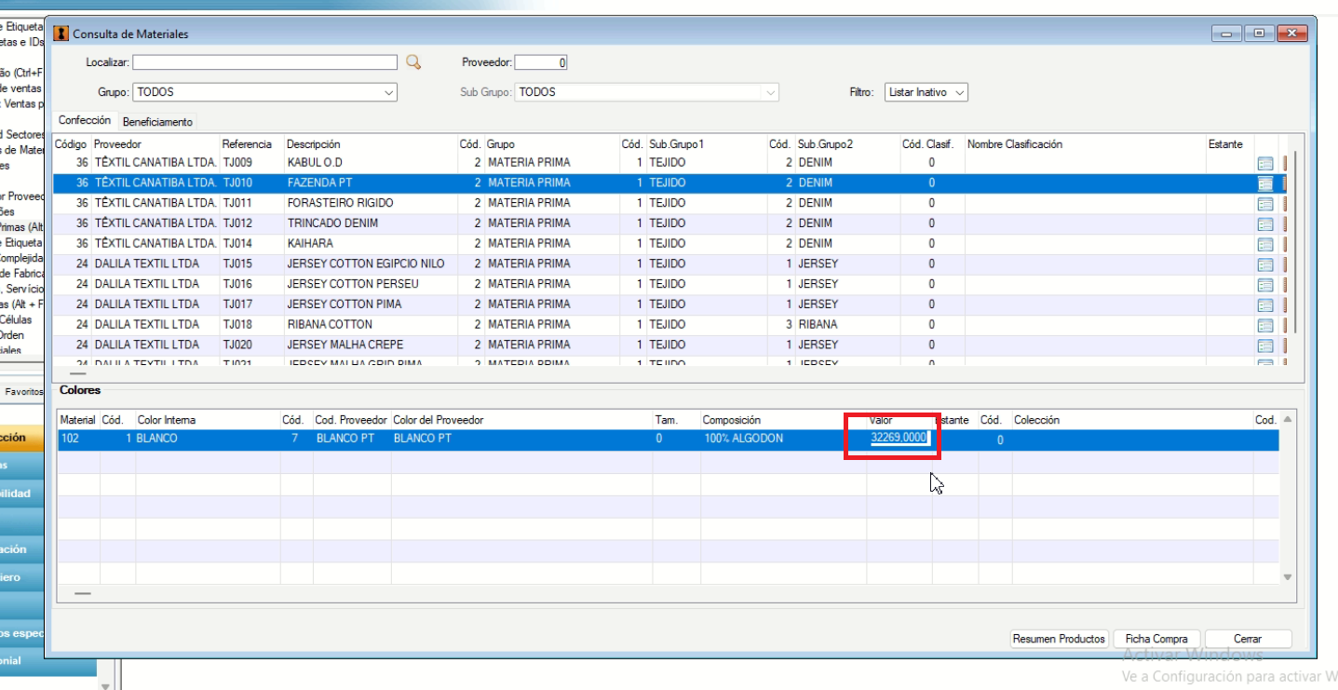Open the details icon on the JERSEY COTTON PIMA row
This screenshot has height=690, width=1338.
click(1265, 305)
